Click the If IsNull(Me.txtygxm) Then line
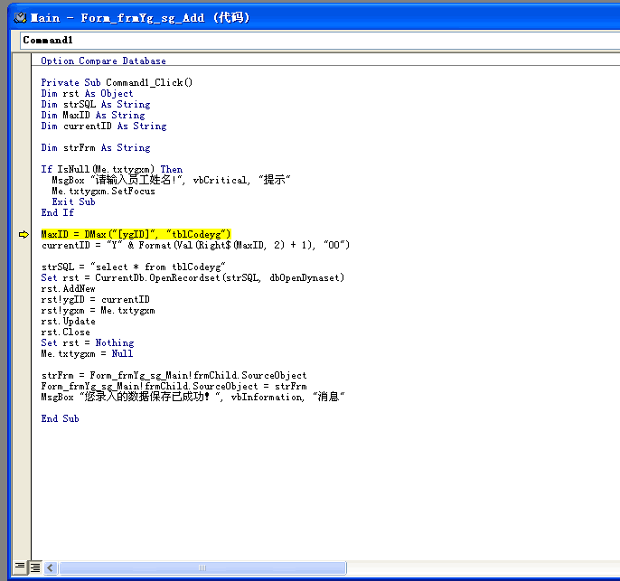 (112, 170)
